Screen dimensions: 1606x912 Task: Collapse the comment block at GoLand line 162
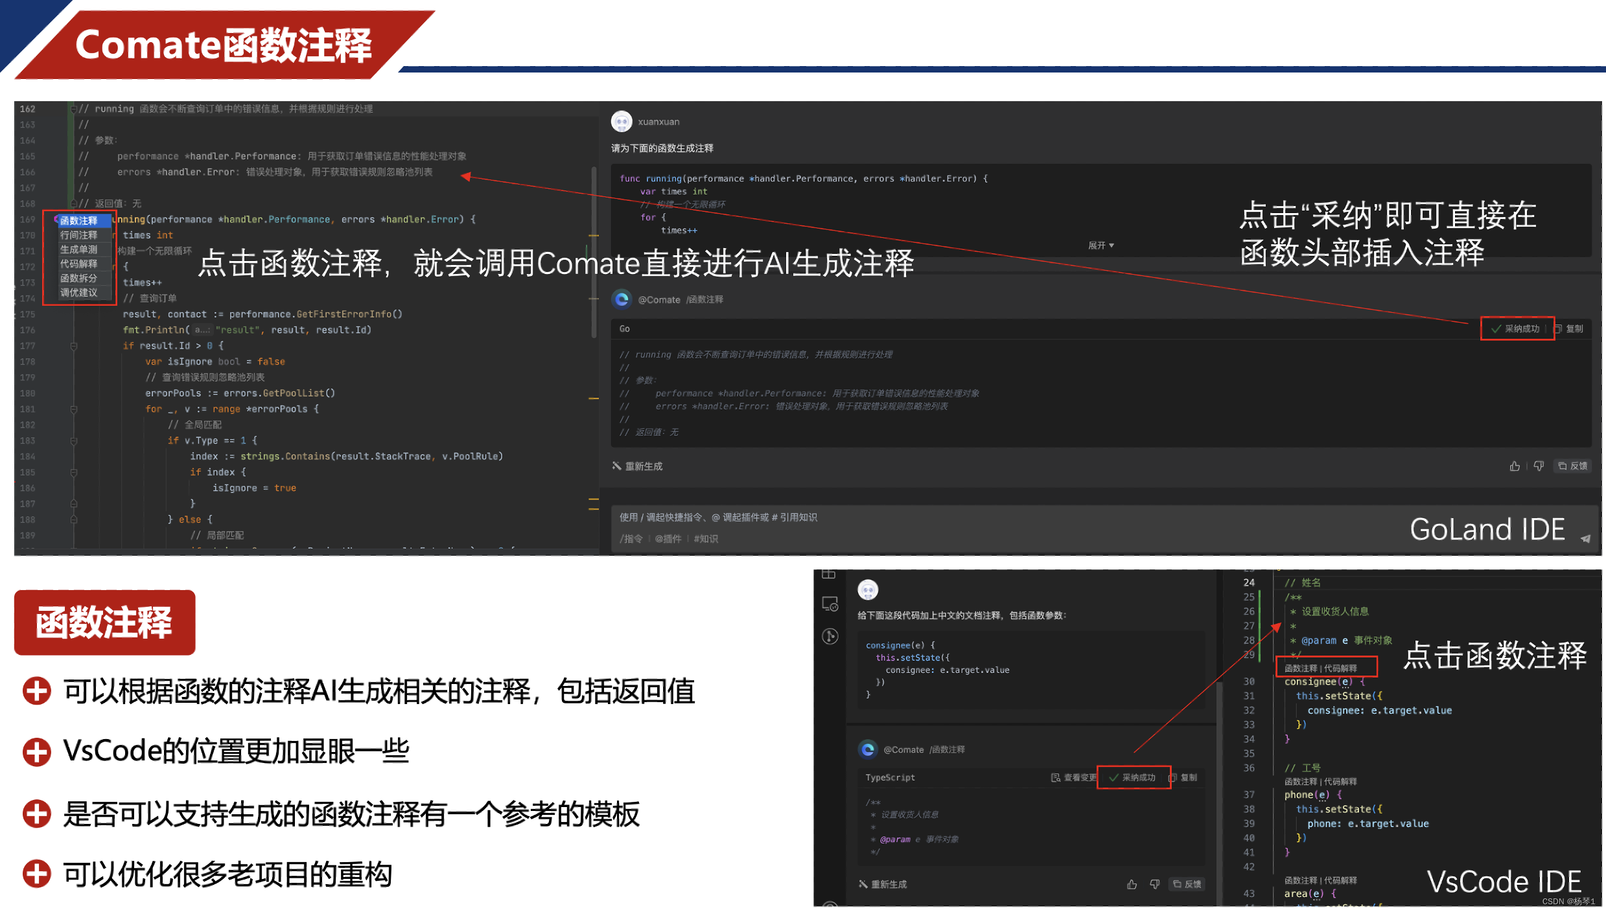click(x=73, y=109)
